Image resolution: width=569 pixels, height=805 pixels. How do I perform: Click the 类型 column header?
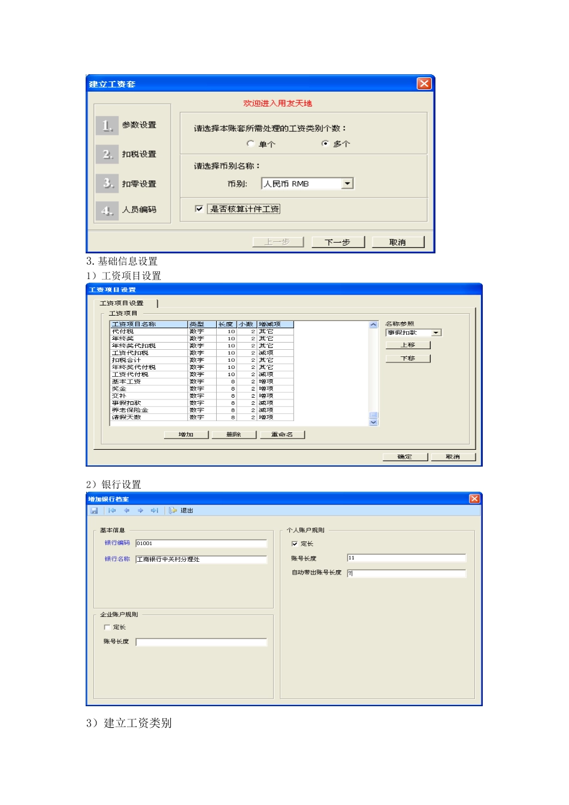click(x=202, y=324)
